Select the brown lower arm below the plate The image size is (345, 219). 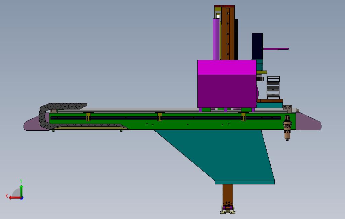click(x=228, y=194)
